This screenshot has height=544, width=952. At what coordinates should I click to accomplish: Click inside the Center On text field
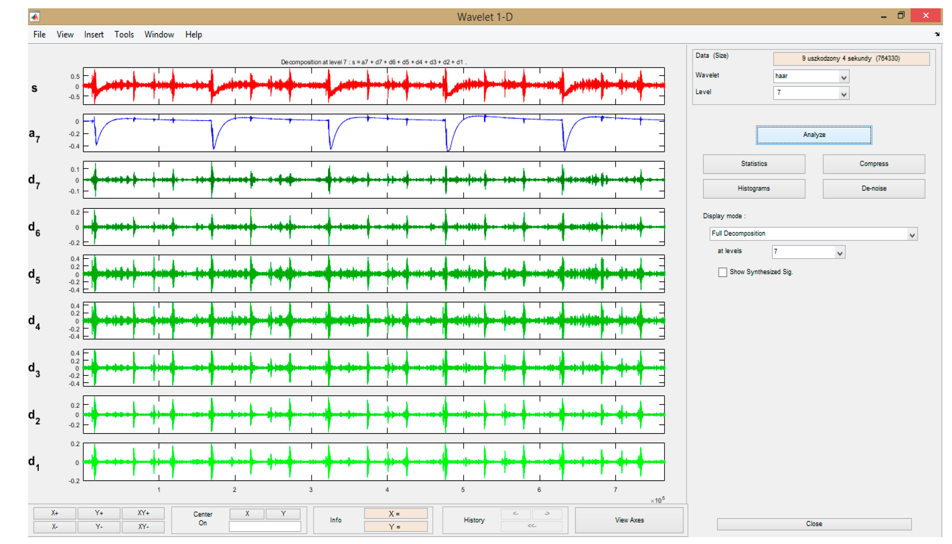point(265,526)
